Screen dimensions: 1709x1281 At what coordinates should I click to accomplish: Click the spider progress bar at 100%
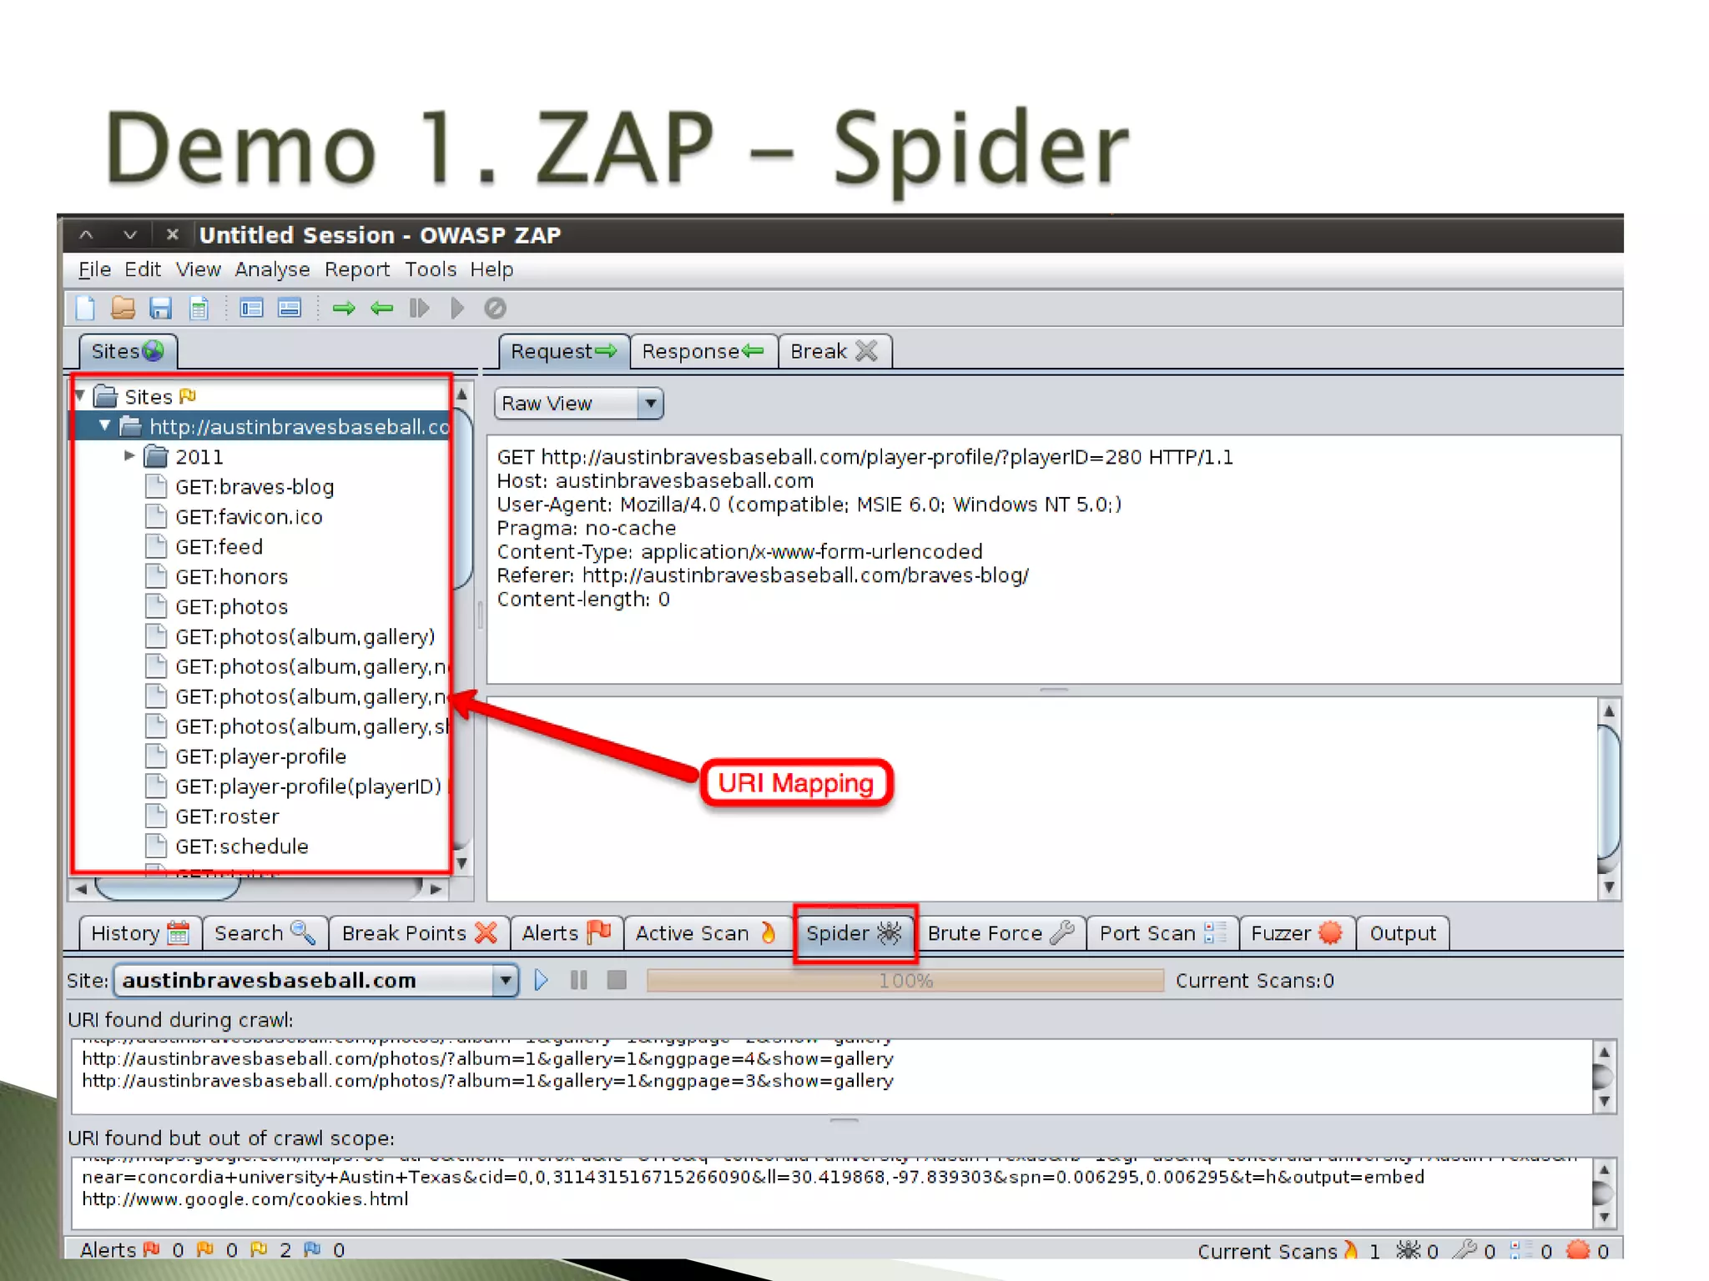pyautogui.click(x=905, y=981)
